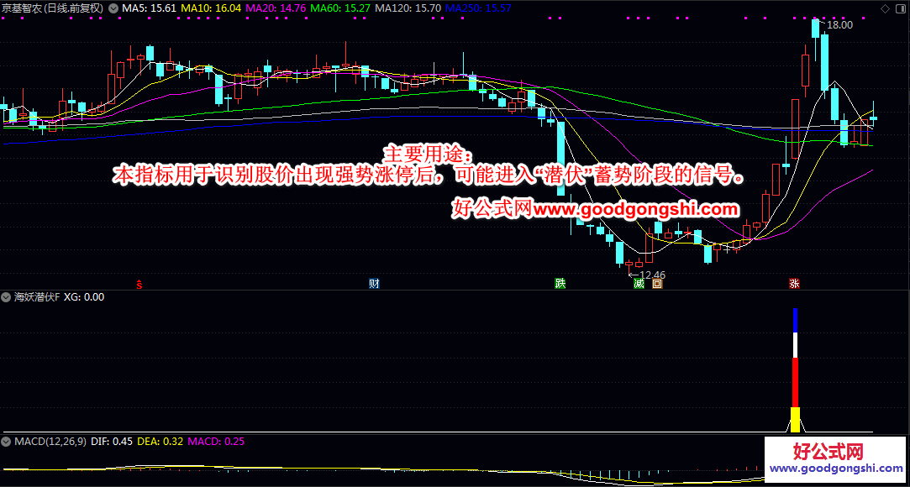Screen dimensions: 910x487
Task: Open the 财 financial report marker
Action: coord(374,284)
